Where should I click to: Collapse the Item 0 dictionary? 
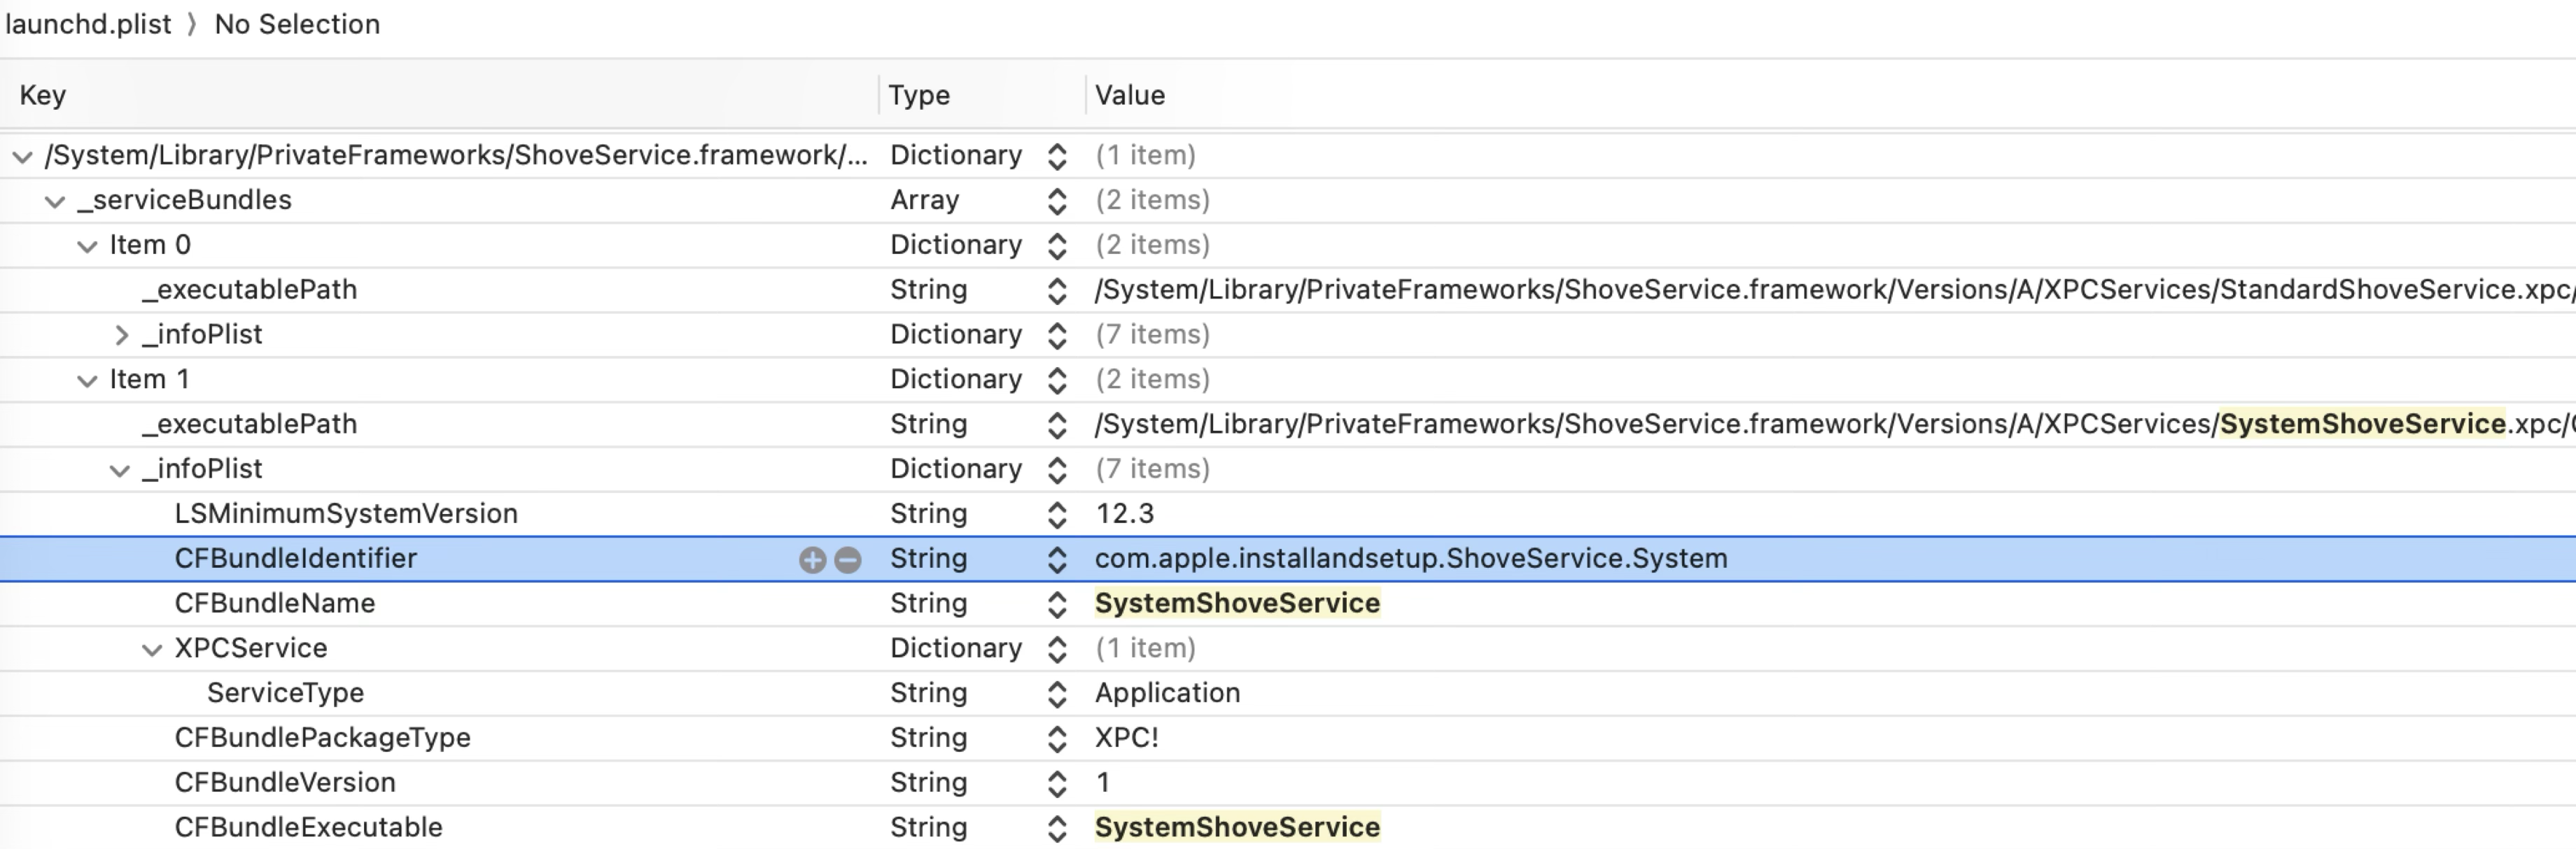(88, 247)
